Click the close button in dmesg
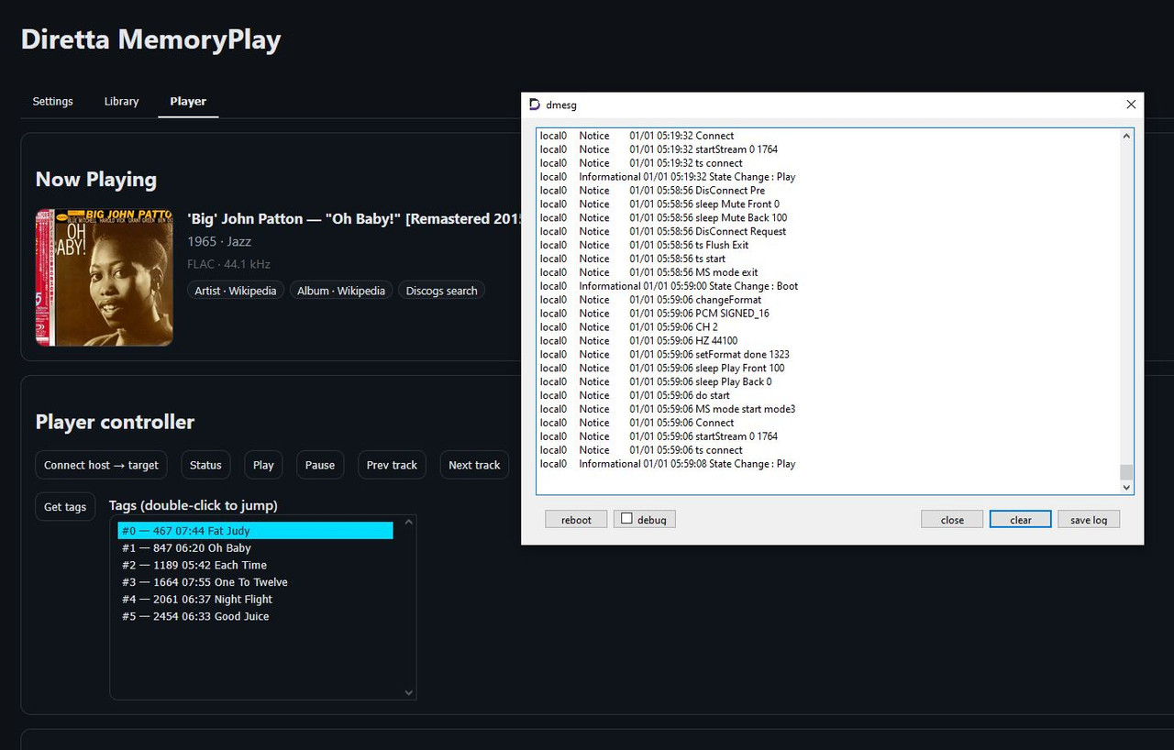Image resolution: width=1174 pixels, height=750 pixels. (952, 520)
